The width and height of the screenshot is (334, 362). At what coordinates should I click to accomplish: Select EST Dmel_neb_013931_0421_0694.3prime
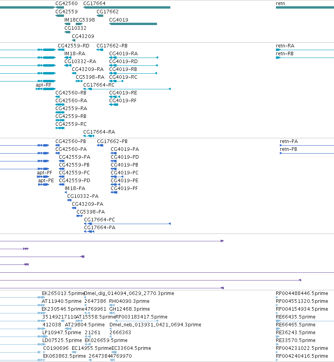click(x=155, y=325)
